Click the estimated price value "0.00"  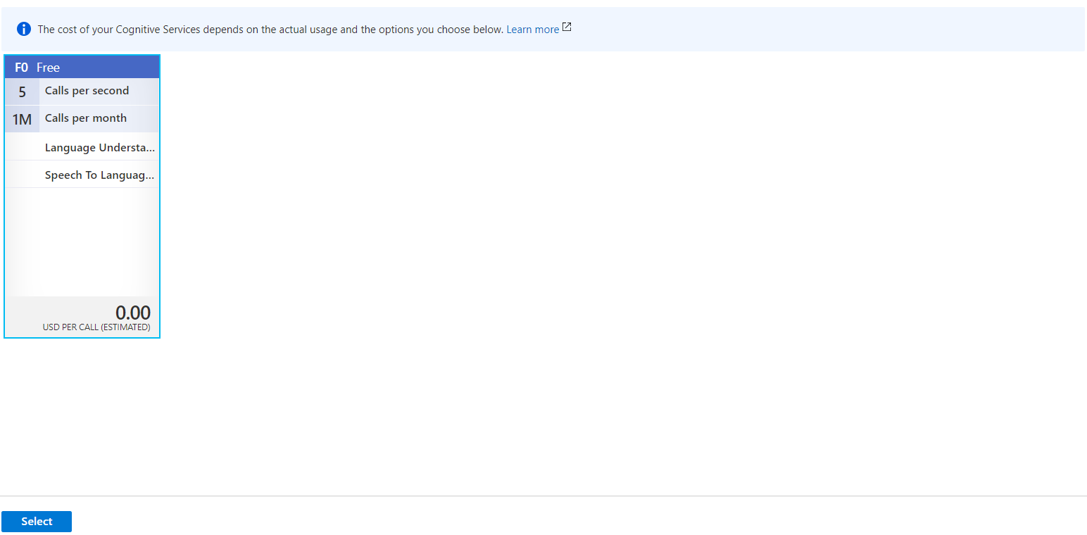133,312
